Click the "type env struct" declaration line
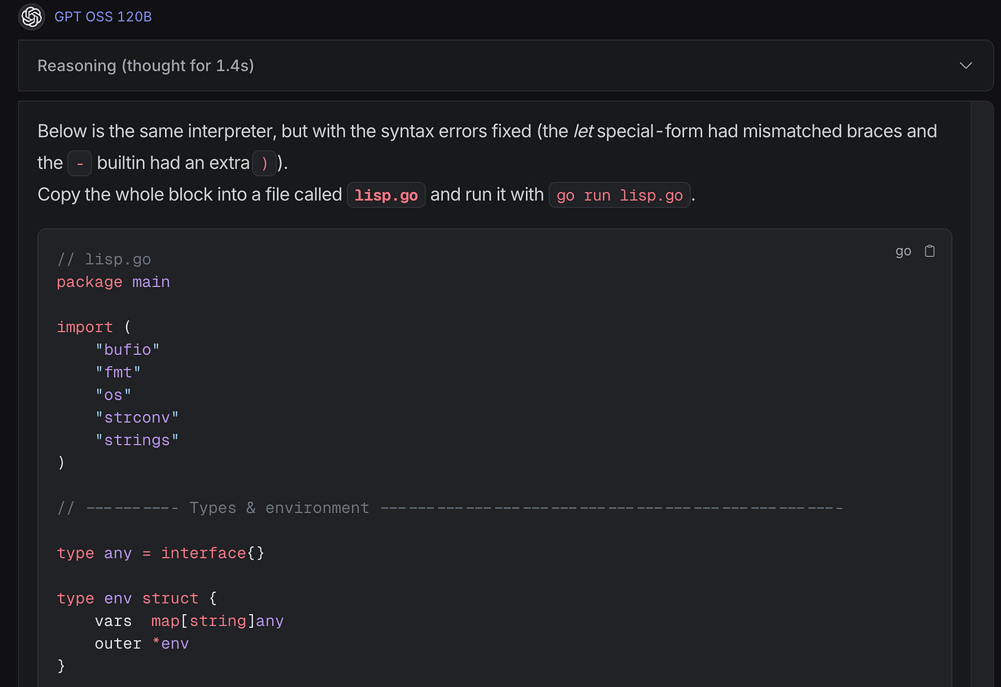Viewport: 1001px width, 687px height. tap(136, 598)
